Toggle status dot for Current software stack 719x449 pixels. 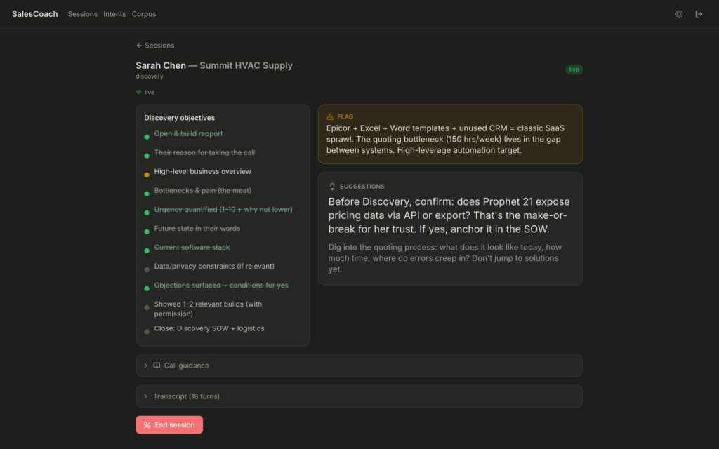[147, 250]
